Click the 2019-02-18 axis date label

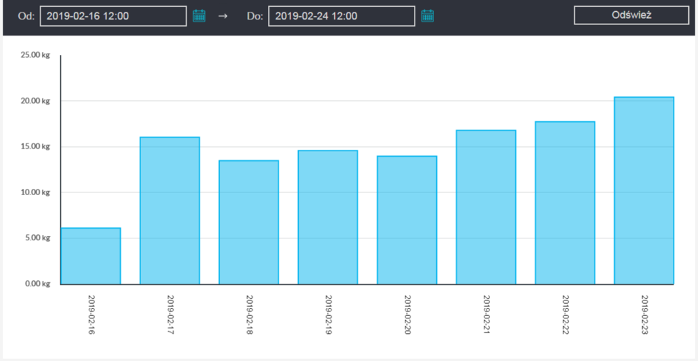(x=249, y=315)
